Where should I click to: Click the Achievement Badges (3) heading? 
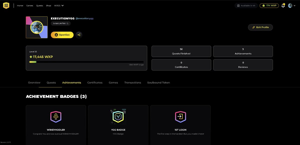click(x=56, y=96)
